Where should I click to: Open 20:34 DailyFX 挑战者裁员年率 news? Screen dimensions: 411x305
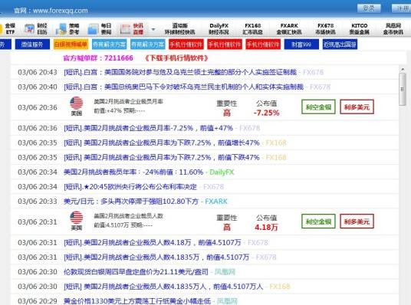133,172
